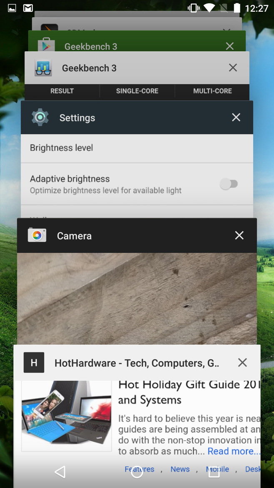Tap the green Geekbench 3 card title

click(91, 47)
